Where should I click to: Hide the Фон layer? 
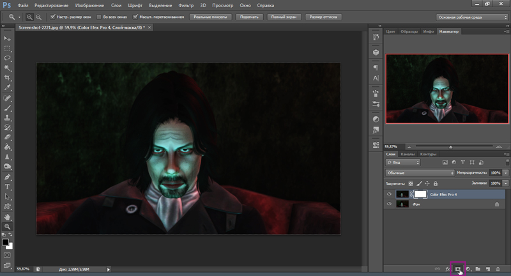[x=389, y=204]
